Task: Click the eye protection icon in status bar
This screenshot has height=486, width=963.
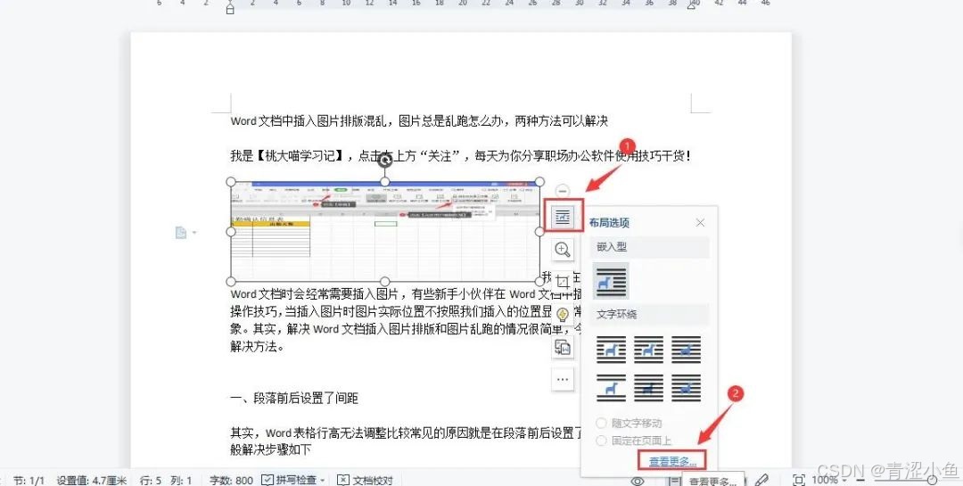Action: coord(638,481)
